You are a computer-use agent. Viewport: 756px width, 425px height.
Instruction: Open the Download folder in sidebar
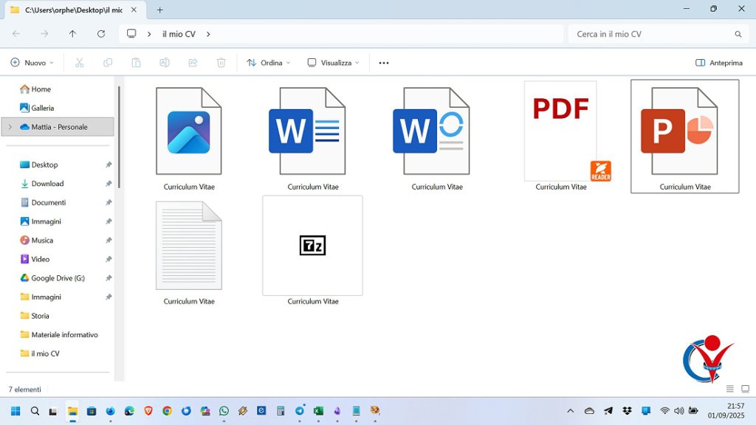[x=47, y=184]
